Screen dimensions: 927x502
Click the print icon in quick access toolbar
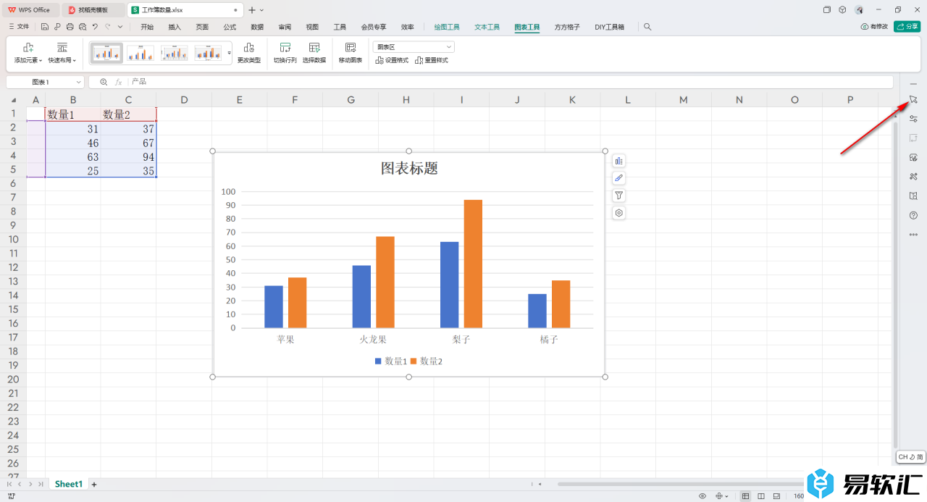tap(70, 27)
